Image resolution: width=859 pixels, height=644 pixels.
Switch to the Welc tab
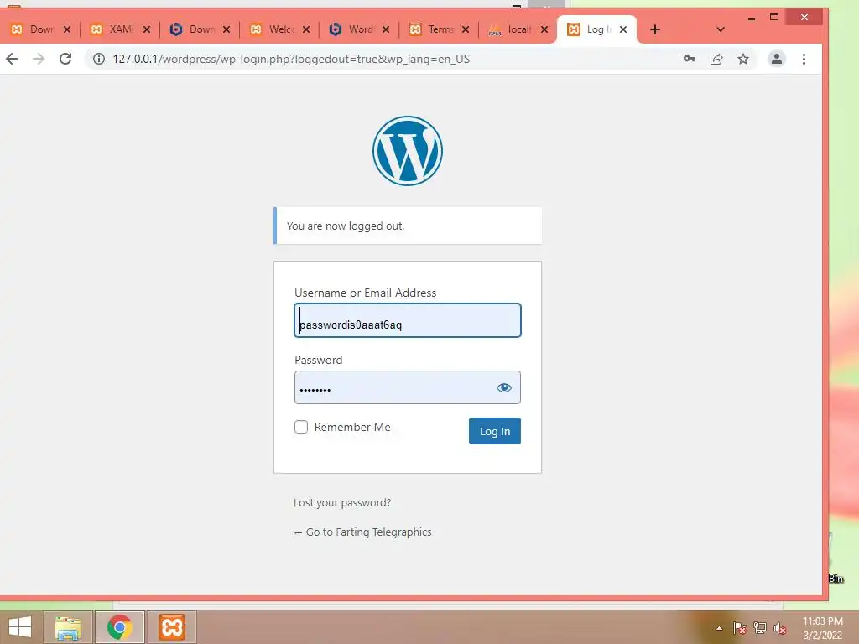coord(273,29)
